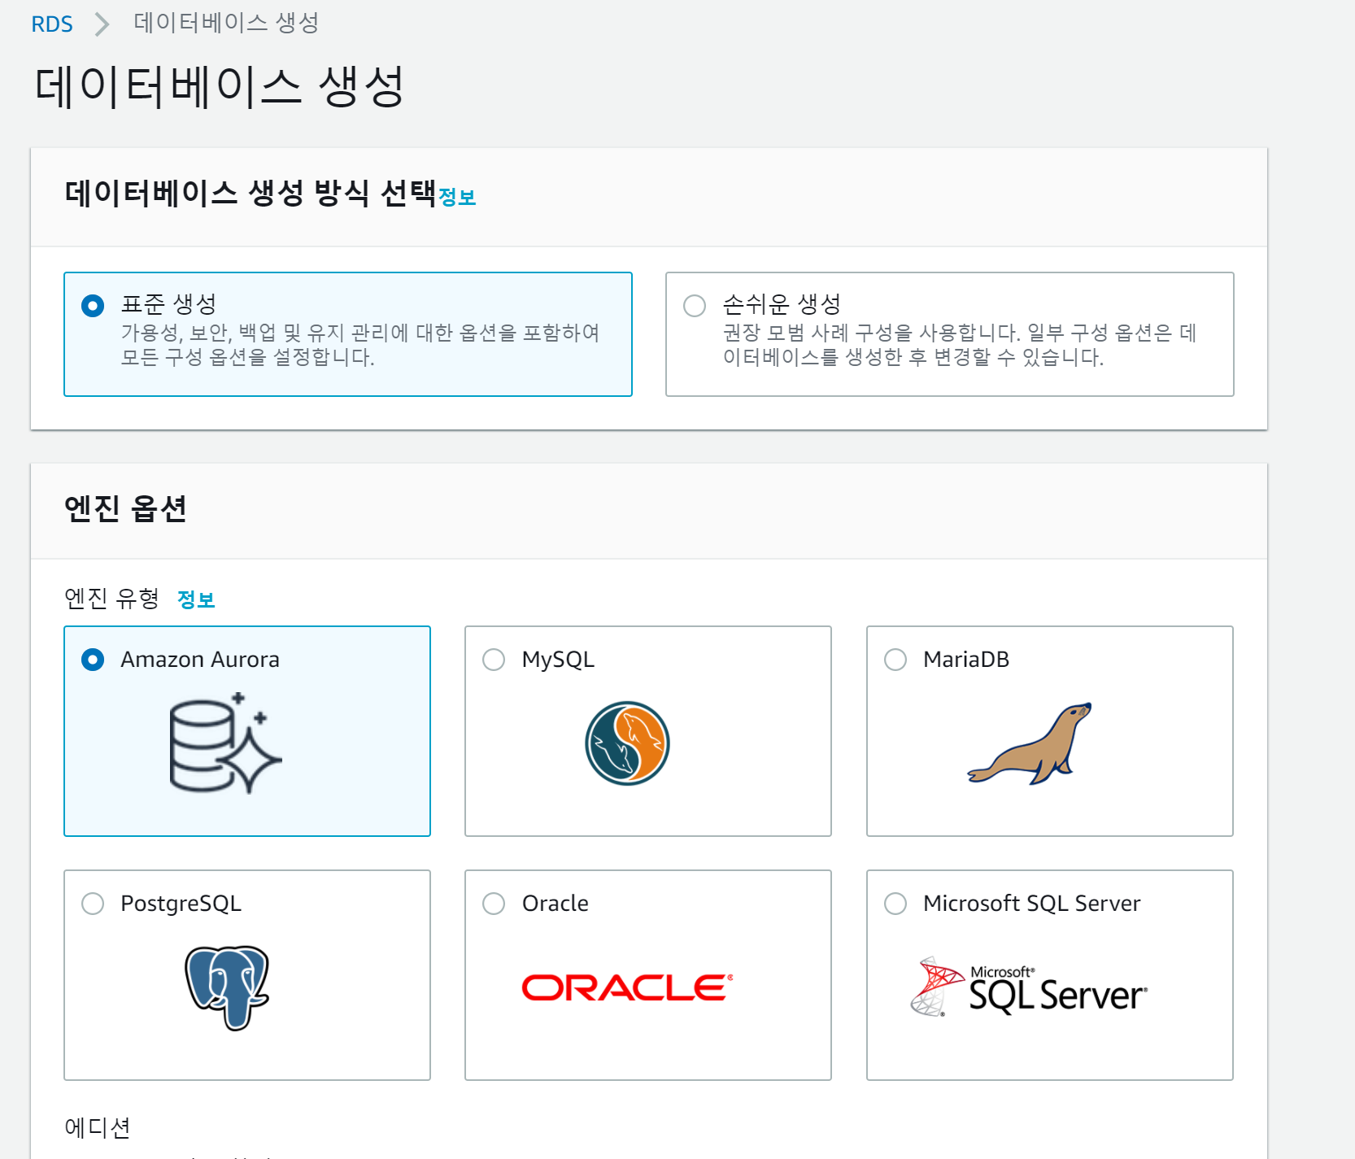Click the Microsoft SQL Server logo
The width and height of the screenshot is (1355, 1159).
[x=1029, y=987]
